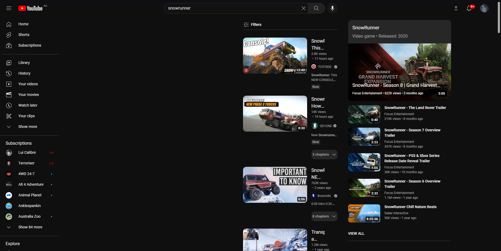Click the SnowRunner game card title
The image size is (501, 251).
(366, 28)
